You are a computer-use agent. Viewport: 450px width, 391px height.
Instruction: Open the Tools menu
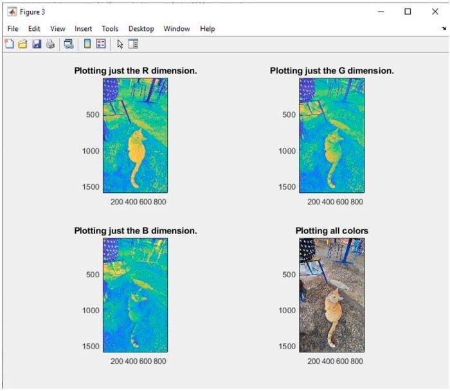(x=110, y=29)
